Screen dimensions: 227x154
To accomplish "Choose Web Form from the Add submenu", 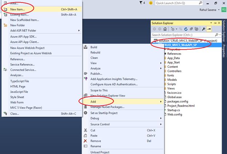I will click(x=42, y=102).
